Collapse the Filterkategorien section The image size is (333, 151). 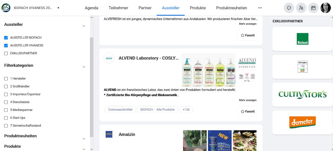pos(84,67)
